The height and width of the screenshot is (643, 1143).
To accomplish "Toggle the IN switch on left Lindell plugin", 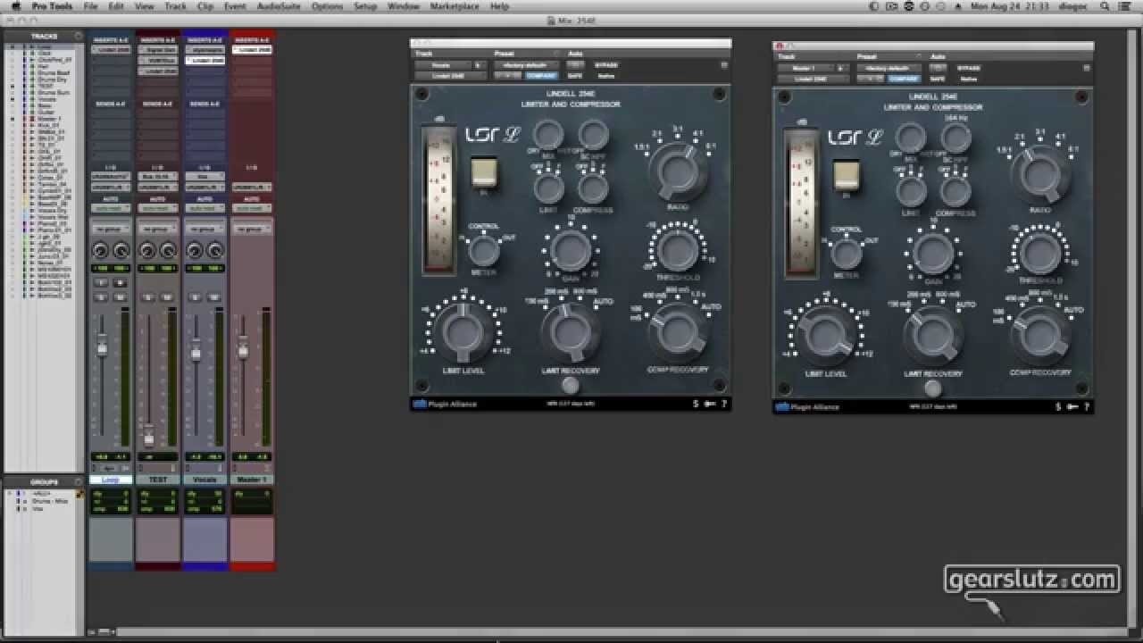I will click(x=484, y=171).
